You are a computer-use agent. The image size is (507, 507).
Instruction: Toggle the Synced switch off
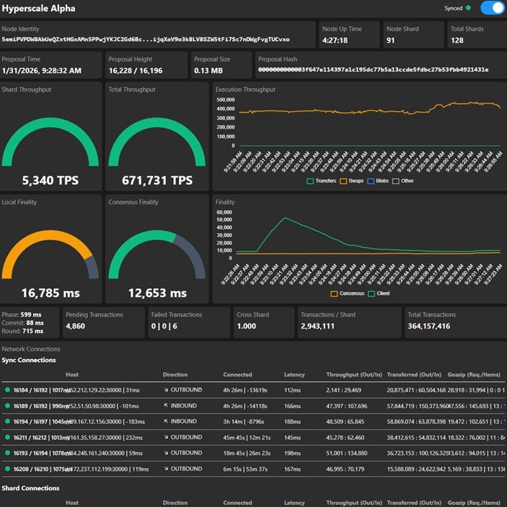point(493,8)
